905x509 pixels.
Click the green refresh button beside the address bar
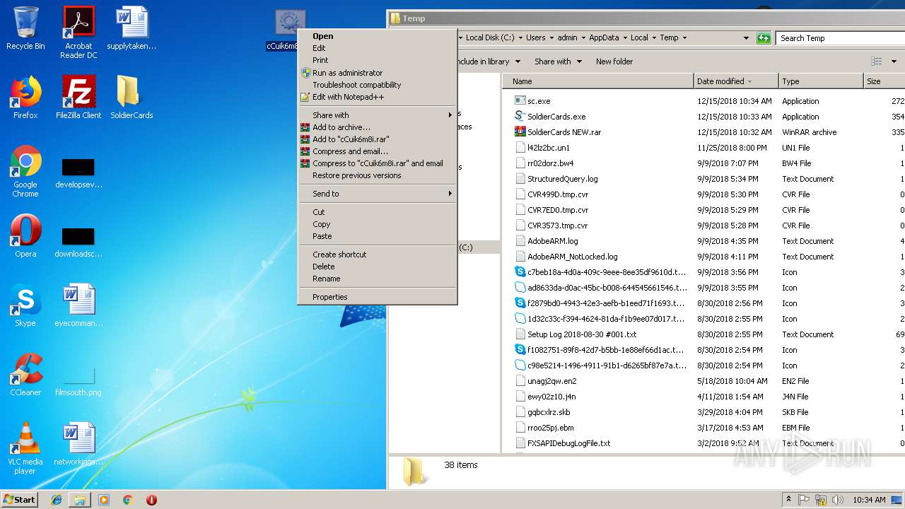(764, 38)
